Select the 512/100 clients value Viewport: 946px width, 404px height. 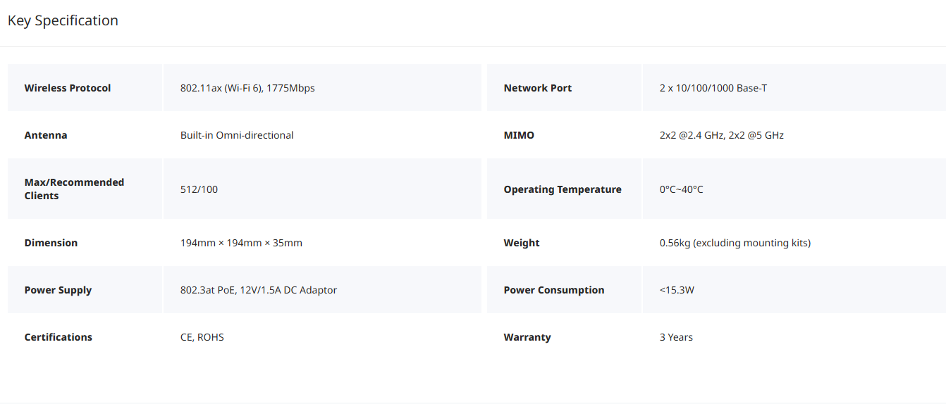[199, 189]
